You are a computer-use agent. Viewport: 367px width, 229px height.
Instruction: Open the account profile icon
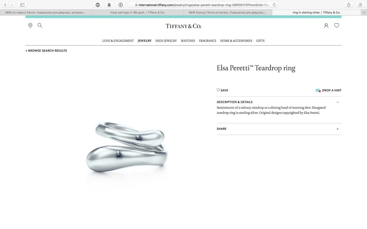click(x=326, y=26)
